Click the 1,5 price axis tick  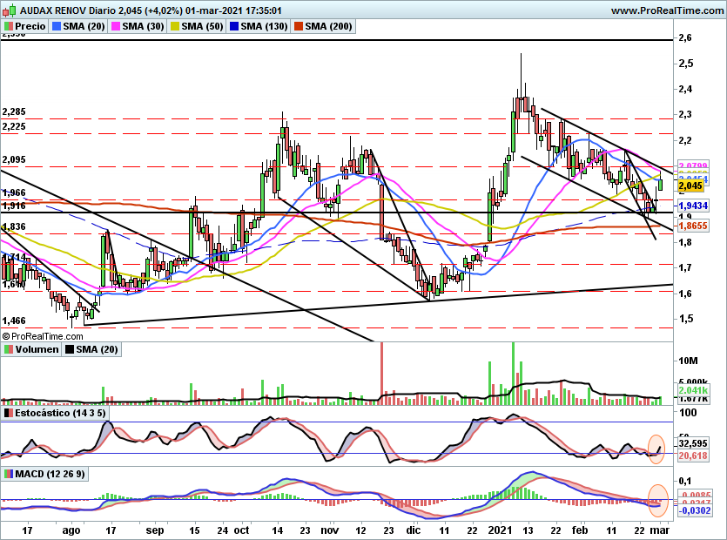685,319
